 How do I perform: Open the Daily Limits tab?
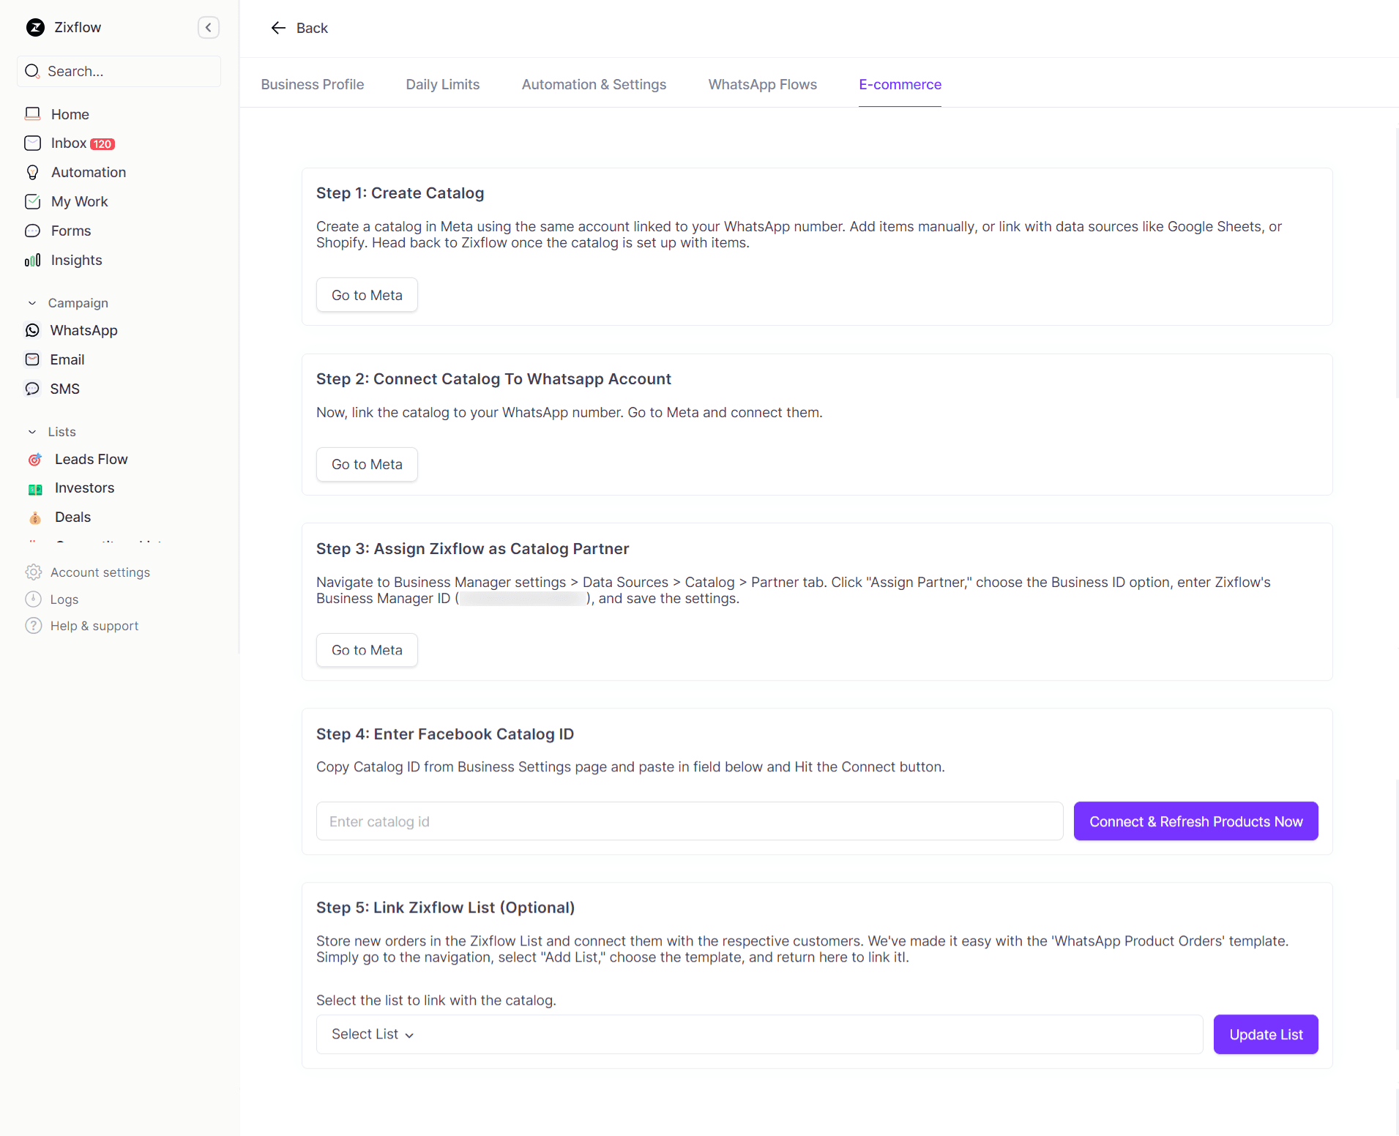point(442,84)
